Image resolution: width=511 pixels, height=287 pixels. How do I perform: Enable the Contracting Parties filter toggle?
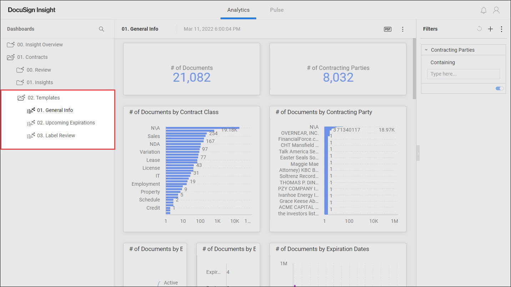(499, 88)
